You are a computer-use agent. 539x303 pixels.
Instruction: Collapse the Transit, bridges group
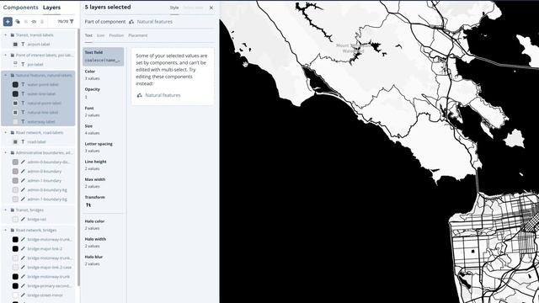click(x=6, y=210)
